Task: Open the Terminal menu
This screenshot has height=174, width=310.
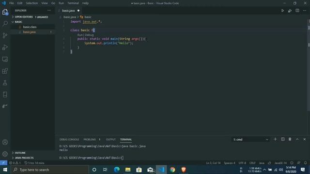Action: 73,3
